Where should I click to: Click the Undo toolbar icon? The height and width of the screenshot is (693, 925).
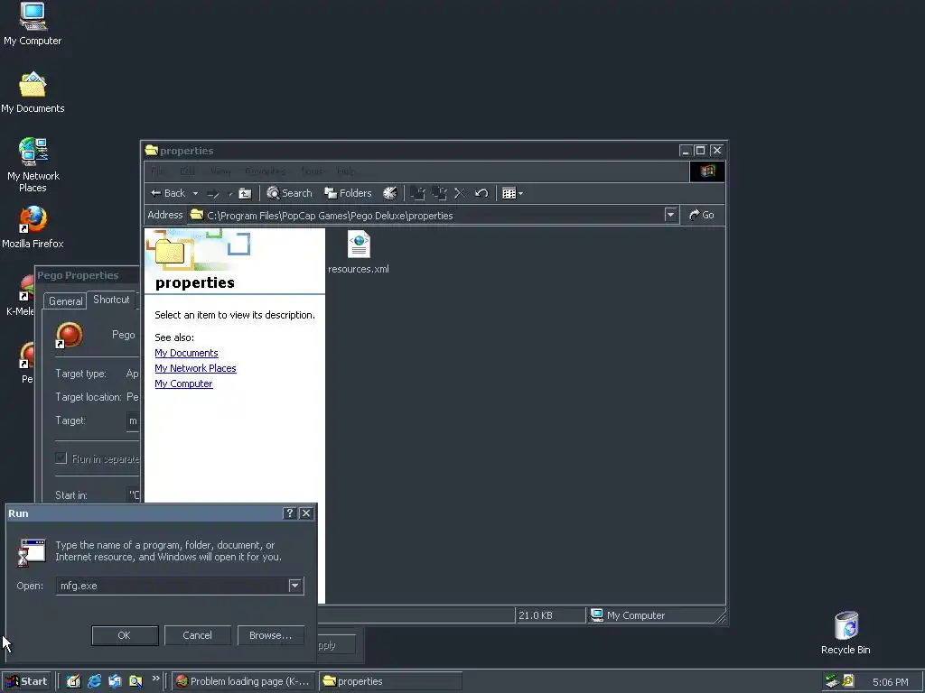click(x=481, y=193)
